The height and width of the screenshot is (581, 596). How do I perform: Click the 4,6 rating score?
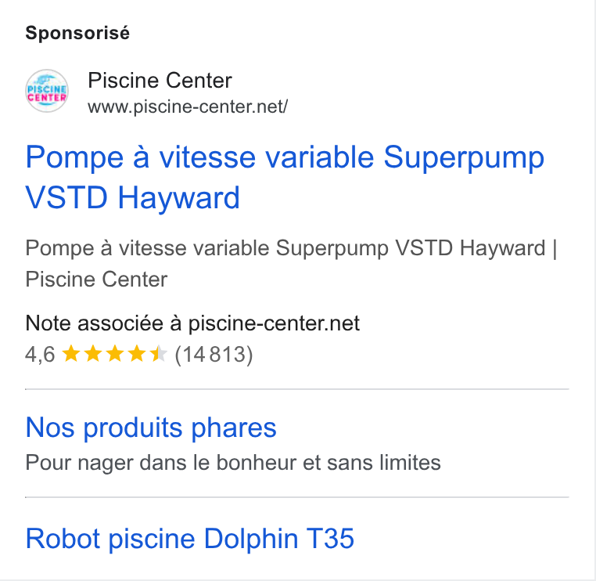click(x=40, y=355)
